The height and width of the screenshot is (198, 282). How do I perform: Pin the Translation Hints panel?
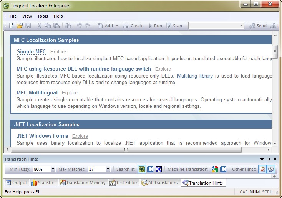pyautogui.click(x=269, y=159)
